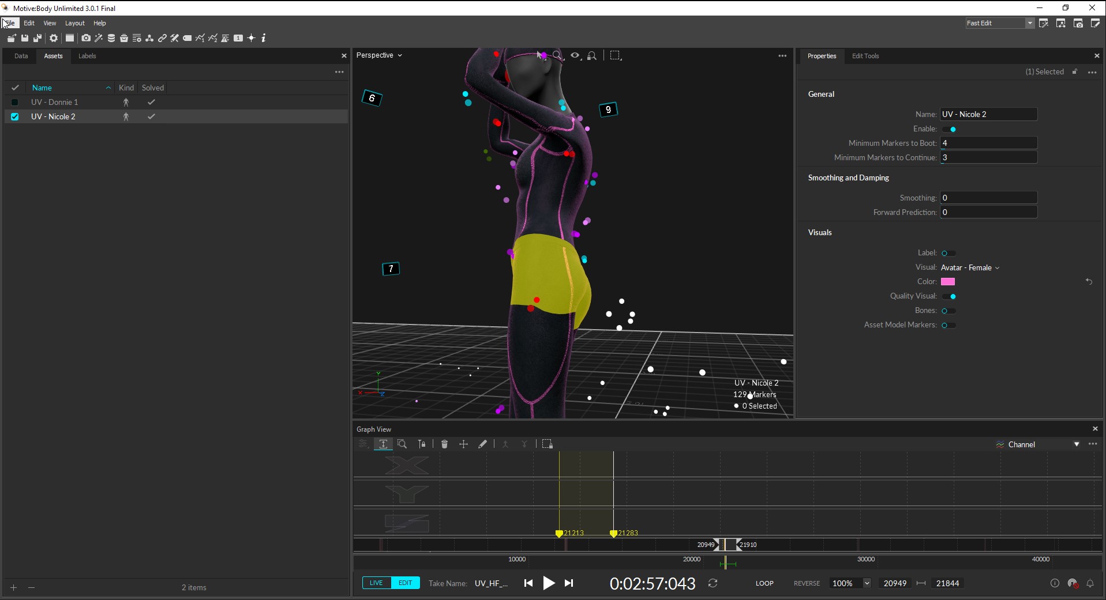Screen dimensions: 1106x600
Task: Switch to the Labels tab
Action: (87, 56)
